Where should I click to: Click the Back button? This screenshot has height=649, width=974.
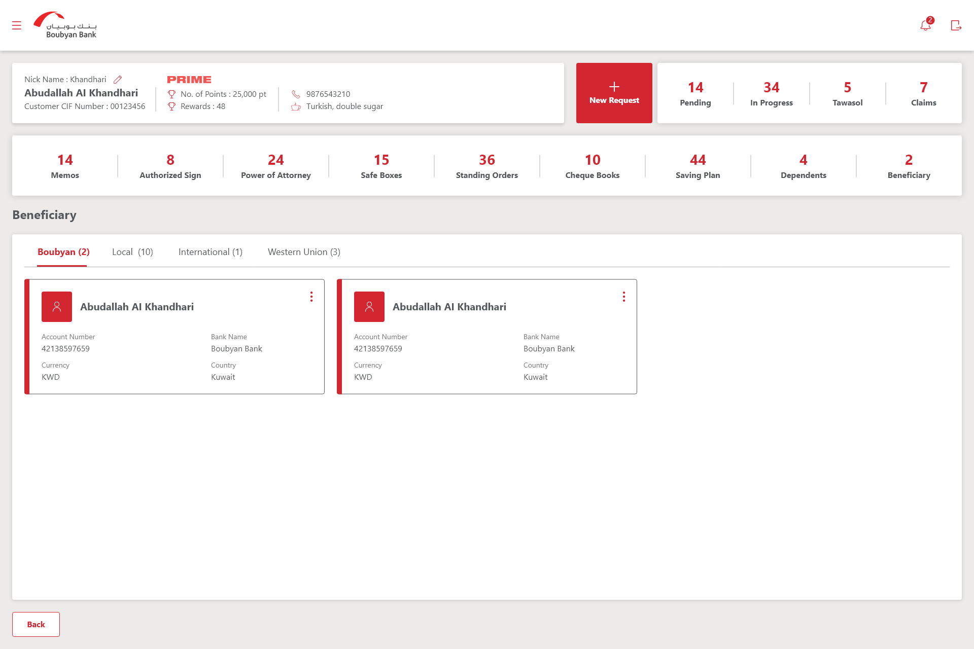pyautogui.click(x=36, y=624)
